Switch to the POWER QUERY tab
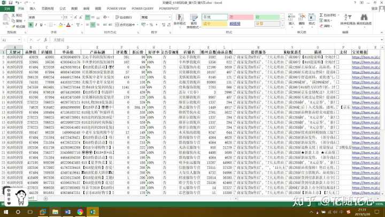The image size is (385, 217). tap(142, 9)
